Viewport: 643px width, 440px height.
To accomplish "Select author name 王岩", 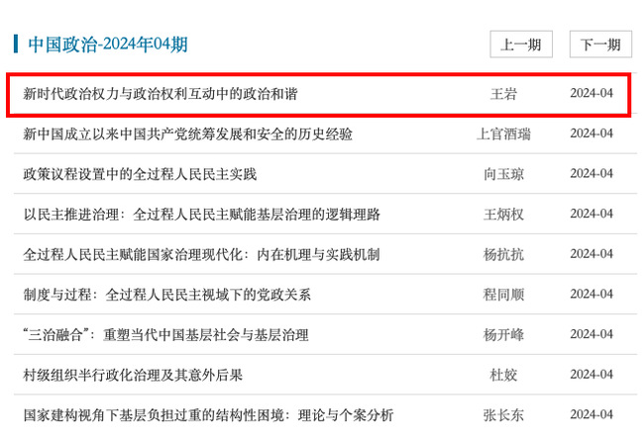I will tap(503, 94).
